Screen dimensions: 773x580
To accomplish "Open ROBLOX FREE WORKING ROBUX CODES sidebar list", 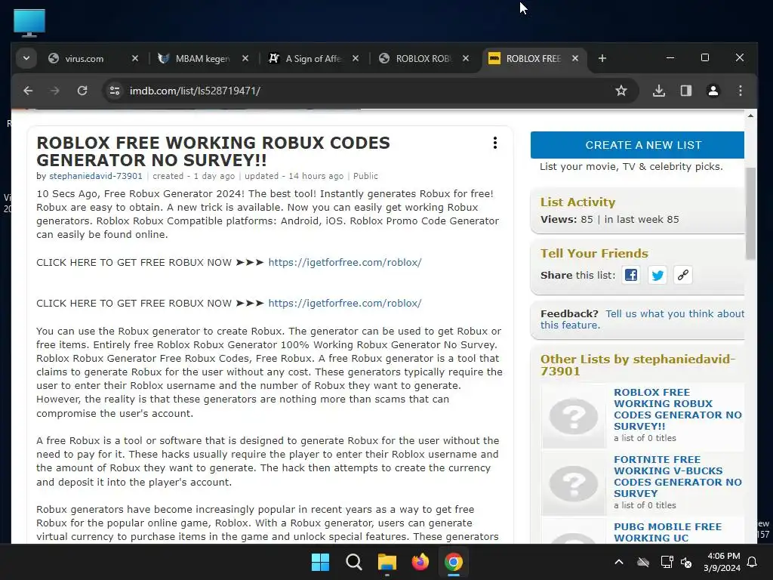I will coord(677,409).
